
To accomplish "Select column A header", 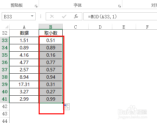I will 24,27.
